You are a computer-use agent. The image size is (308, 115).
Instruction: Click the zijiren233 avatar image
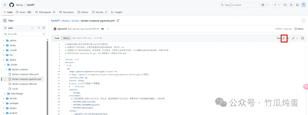(x=55, y=29)
